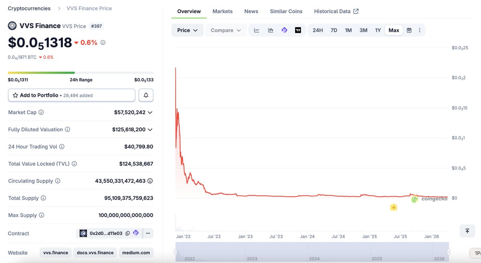
Task: Show Fully Diluted Valuation info tooltip
Action: click(x=67, y=130)
